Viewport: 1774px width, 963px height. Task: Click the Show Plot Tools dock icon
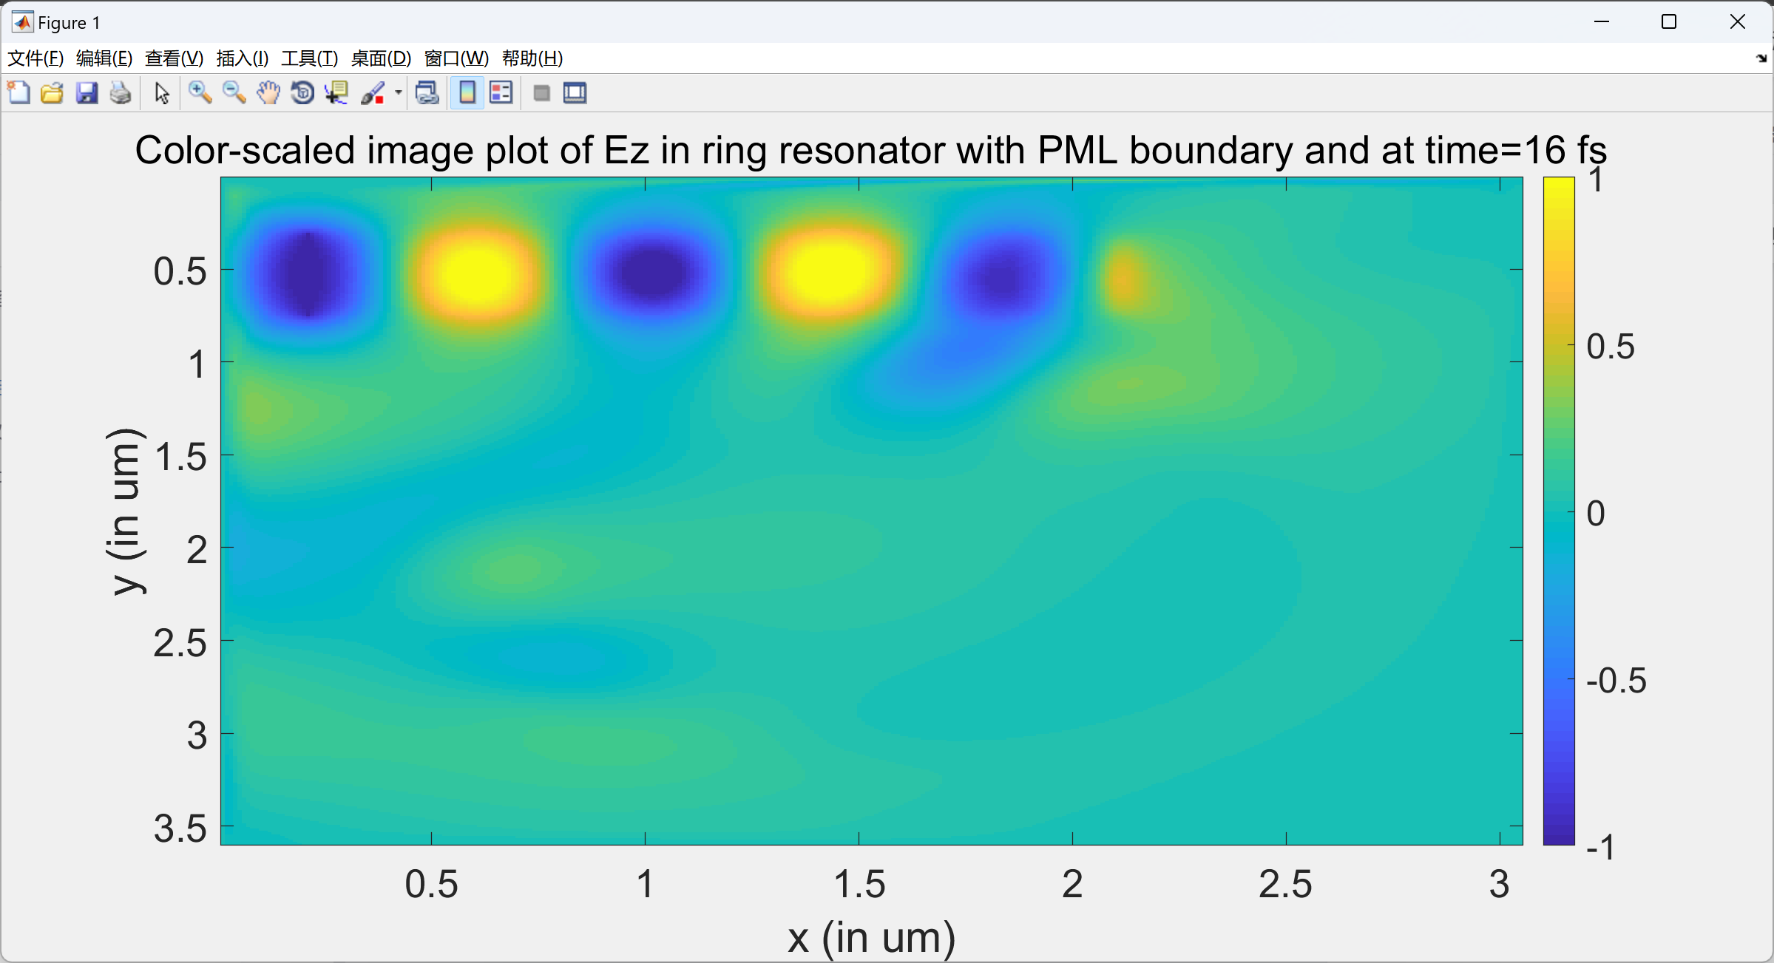[x=575, y=93]
